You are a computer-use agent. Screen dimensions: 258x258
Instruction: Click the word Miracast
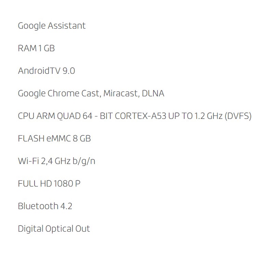click(x=120, y=94)
